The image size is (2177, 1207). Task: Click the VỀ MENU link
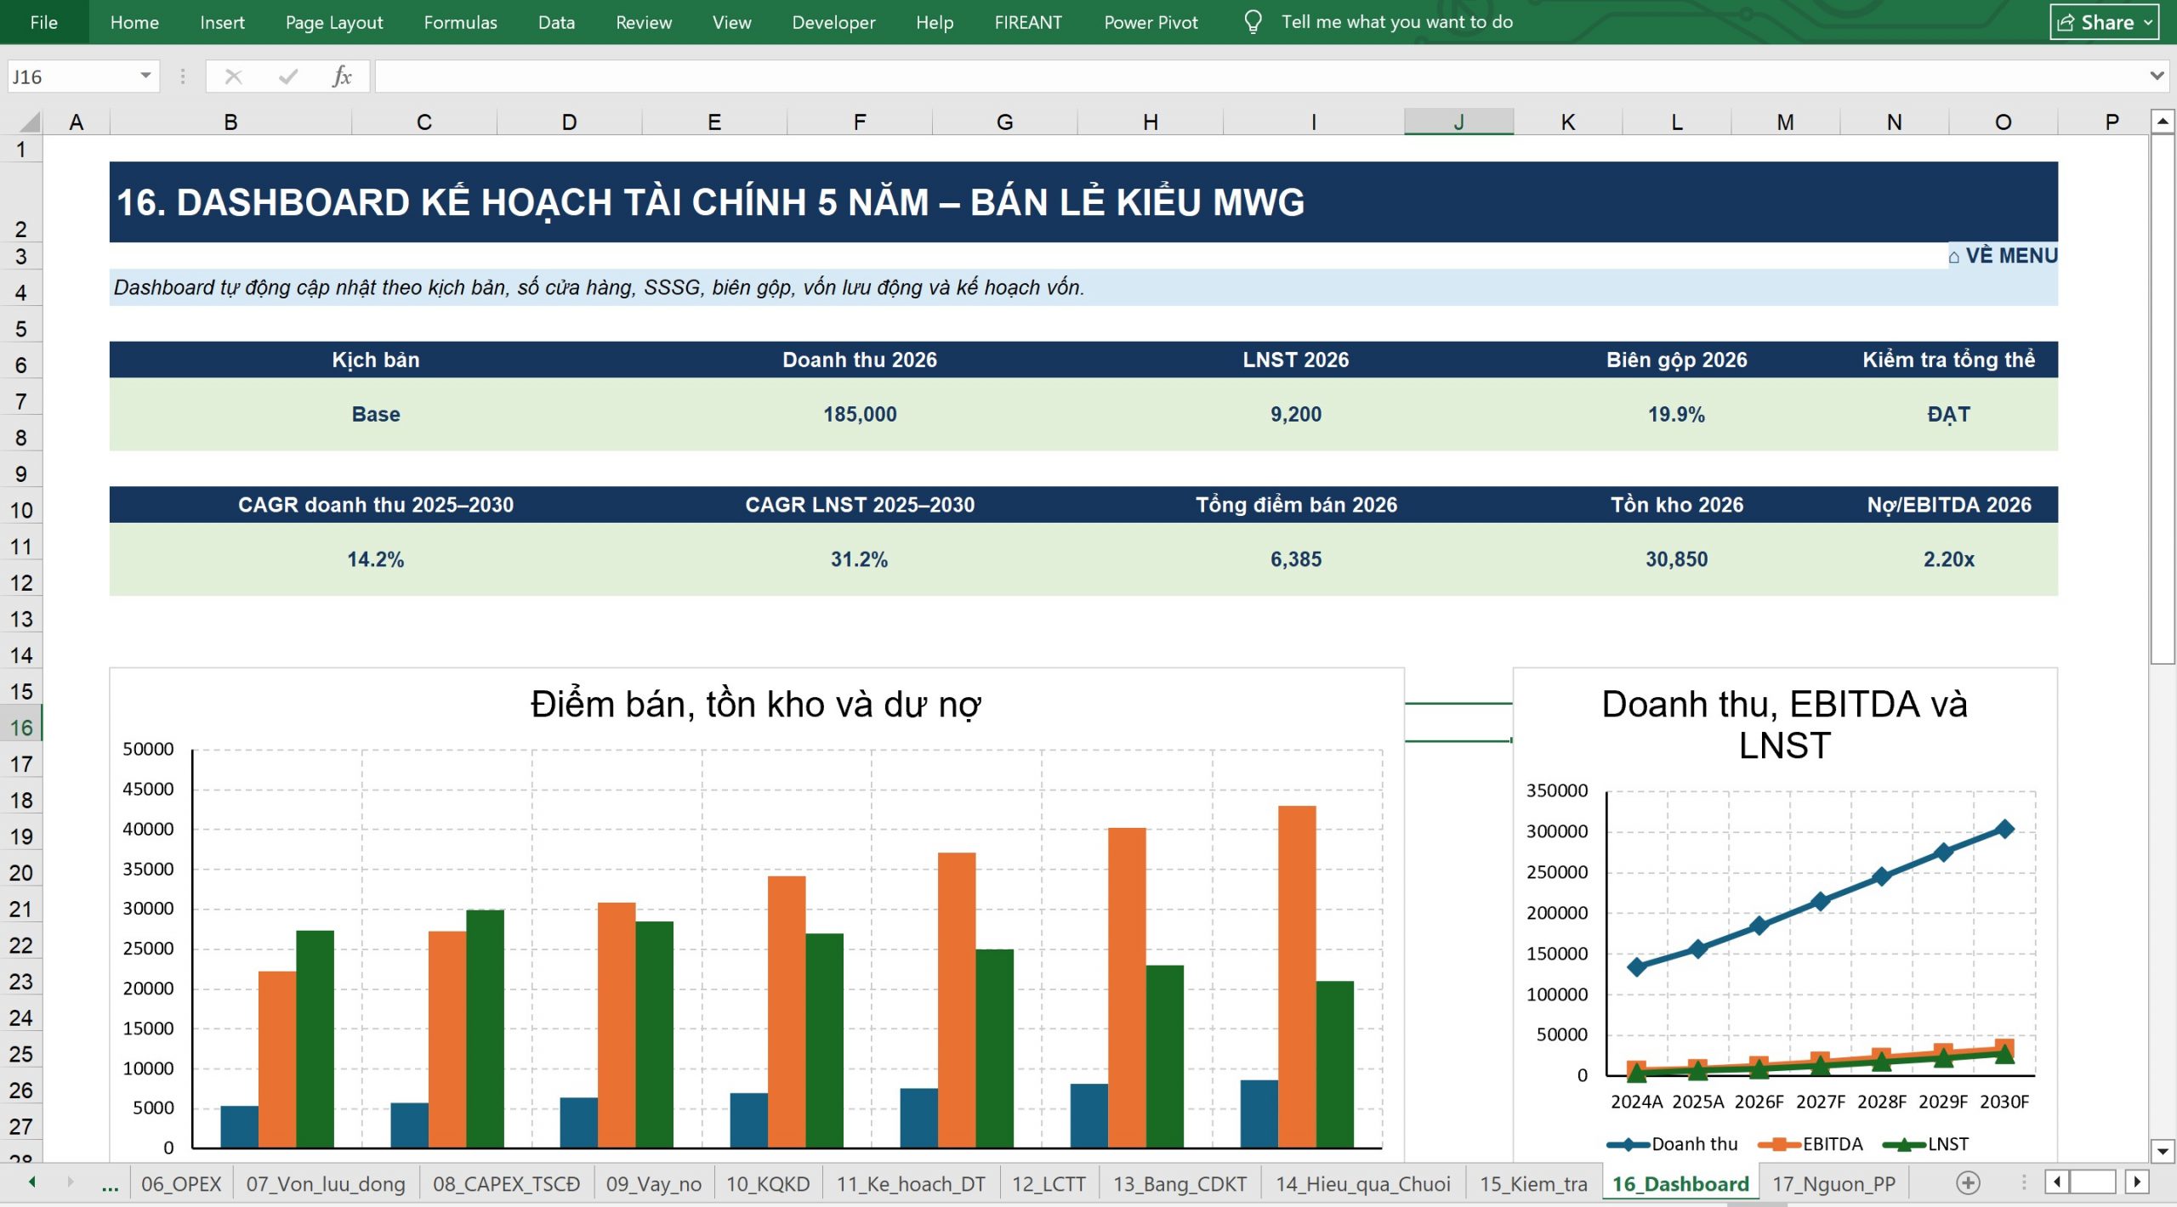[x=2003, y=256]
